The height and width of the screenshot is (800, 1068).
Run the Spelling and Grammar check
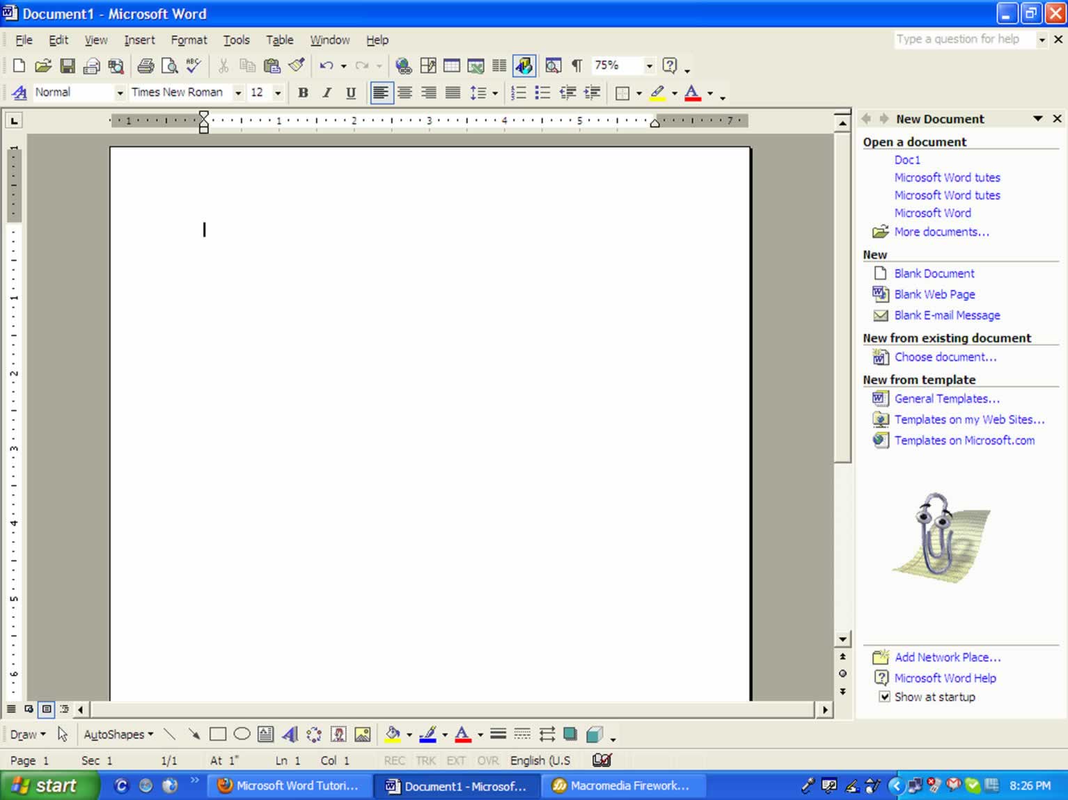[194, 66]
